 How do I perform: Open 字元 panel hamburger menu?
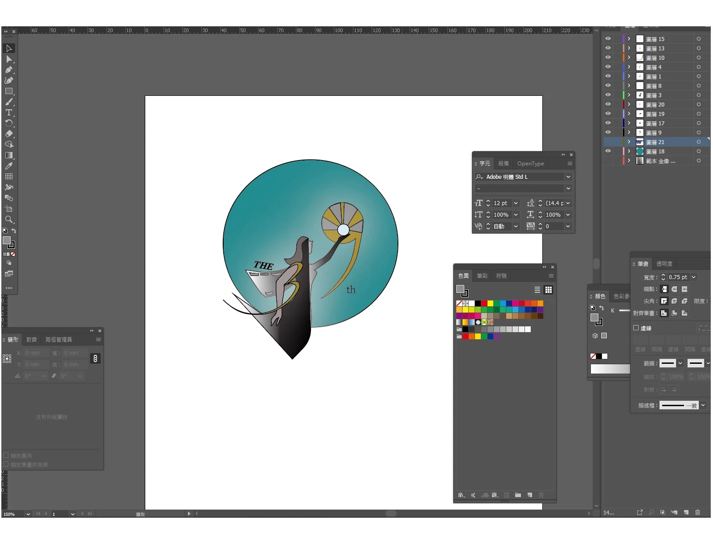570,164
